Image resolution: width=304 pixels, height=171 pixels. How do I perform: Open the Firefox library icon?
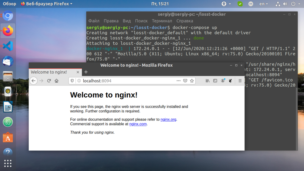[x=208, y=81]
